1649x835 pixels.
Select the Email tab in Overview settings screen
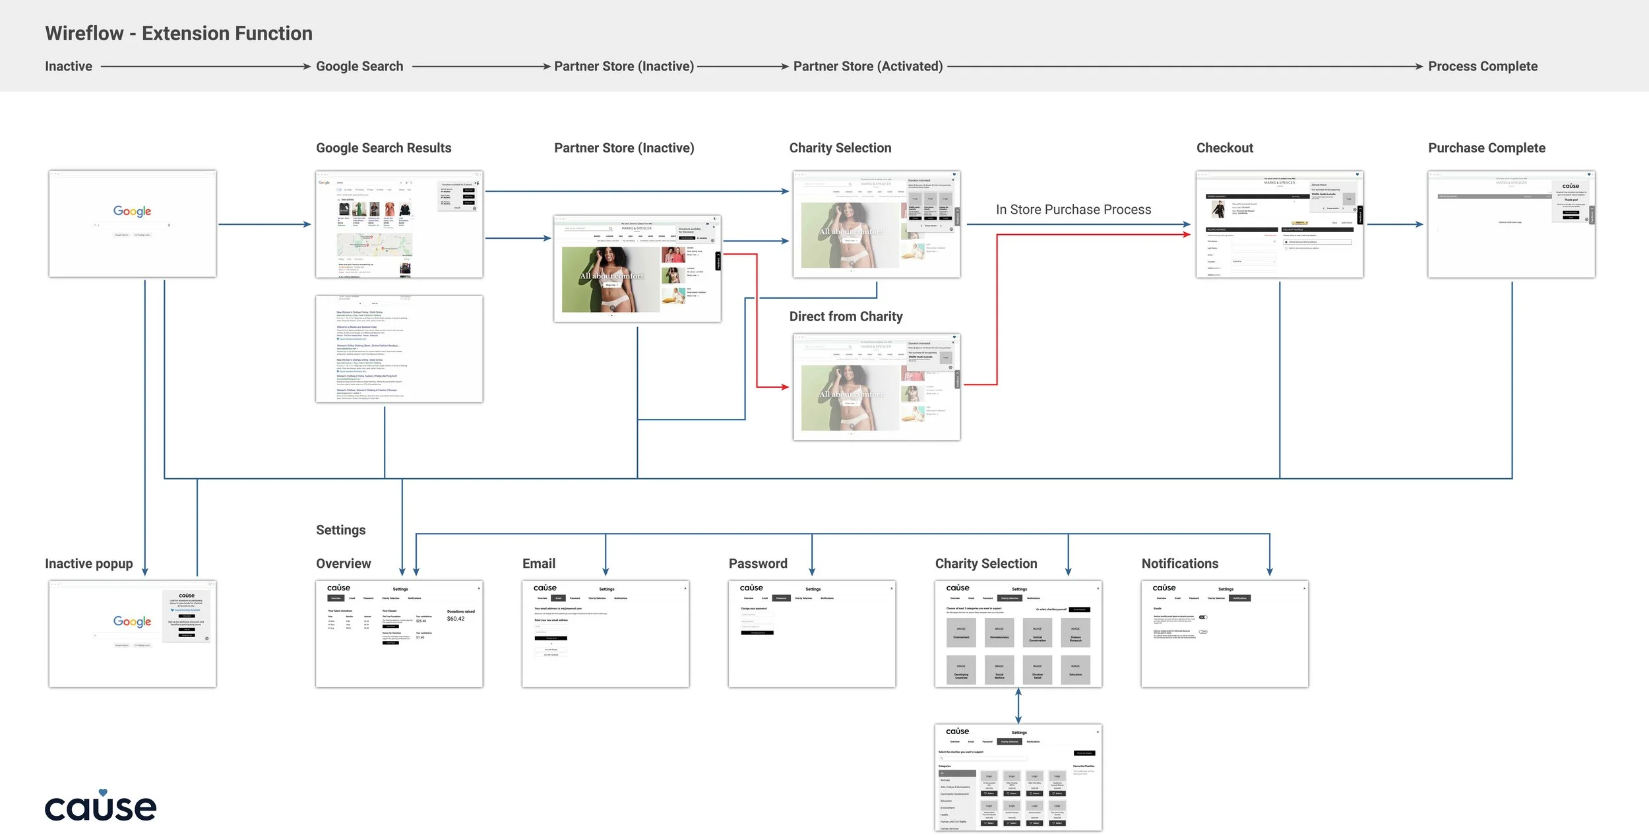(x=352, y=598)
